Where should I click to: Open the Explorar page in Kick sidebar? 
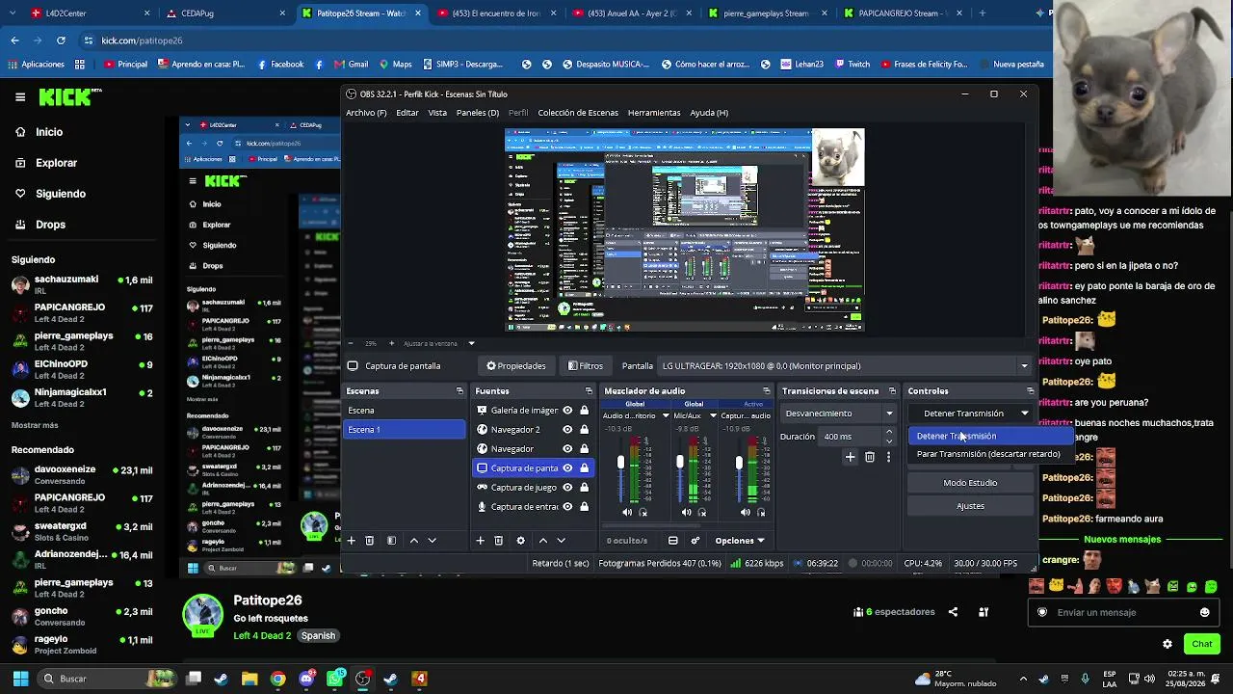[x=56, y=163]
